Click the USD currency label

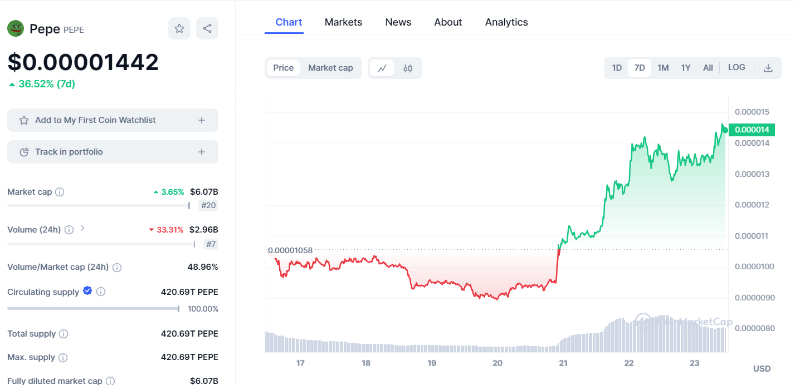coord(762,369)
